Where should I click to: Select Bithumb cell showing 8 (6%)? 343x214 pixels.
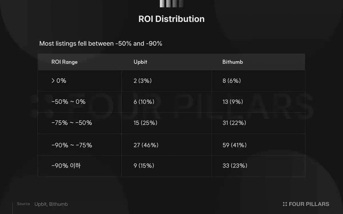coord(232,81)
